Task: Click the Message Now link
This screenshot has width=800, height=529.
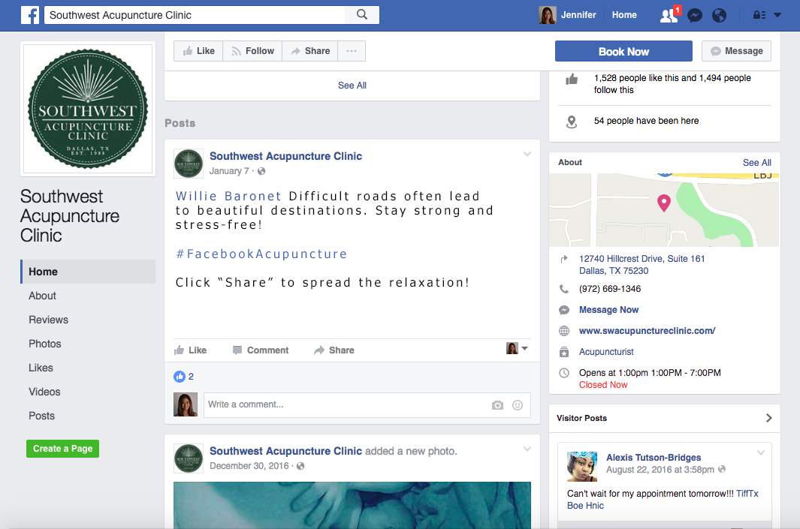Action: click(608, 310)
